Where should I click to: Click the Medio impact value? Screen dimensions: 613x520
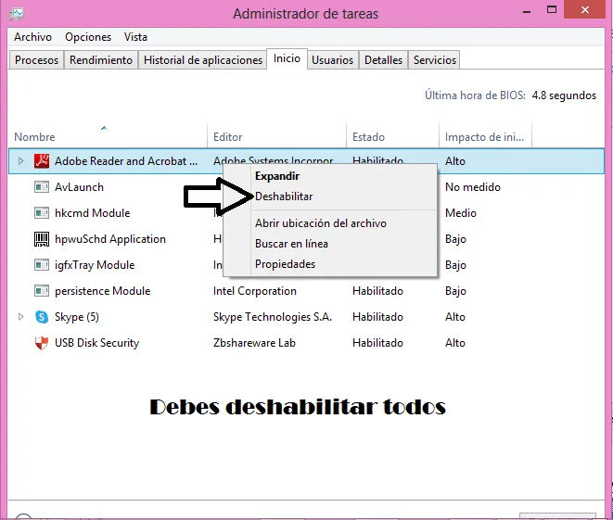tap(461, 213)
